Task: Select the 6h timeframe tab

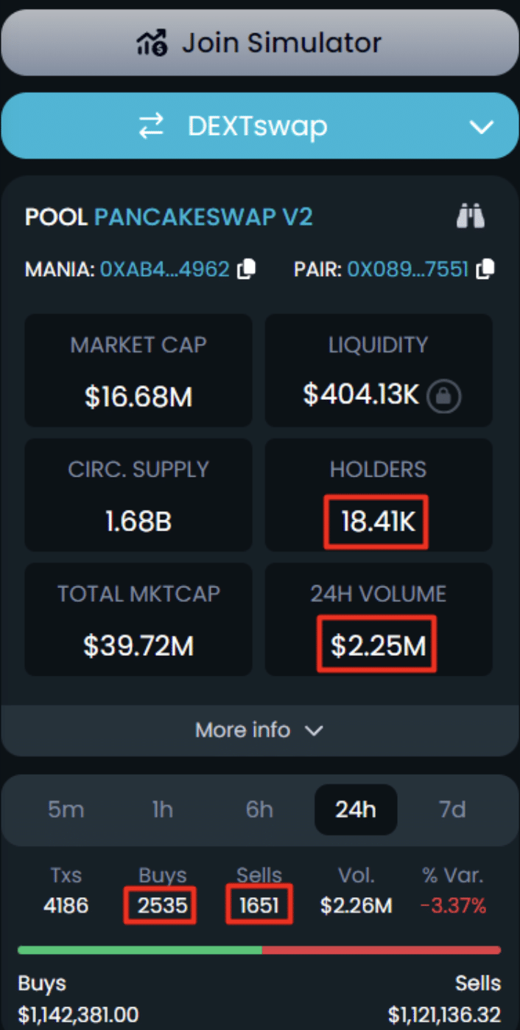Action: (x=259, y=809)
